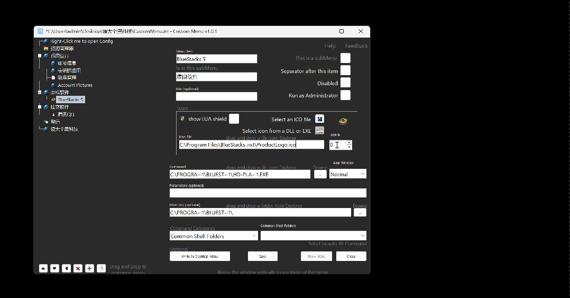This screenshot has height=298, width=570.
Task: Click the 'Is in this subMenu' text field
Action: 216,76
